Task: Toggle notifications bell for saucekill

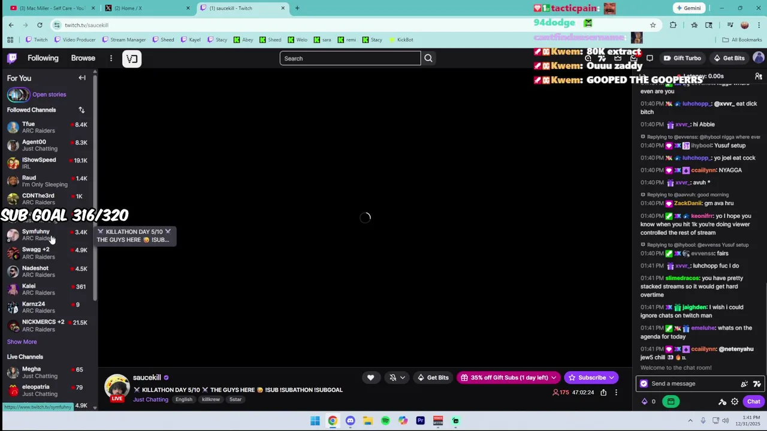Action: 392,377
